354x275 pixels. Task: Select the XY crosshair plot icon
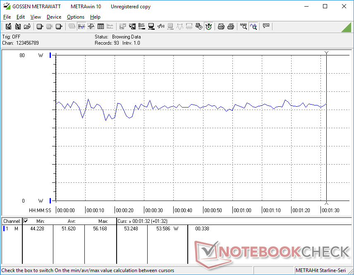pyautogui.click(x=91, y=26)
